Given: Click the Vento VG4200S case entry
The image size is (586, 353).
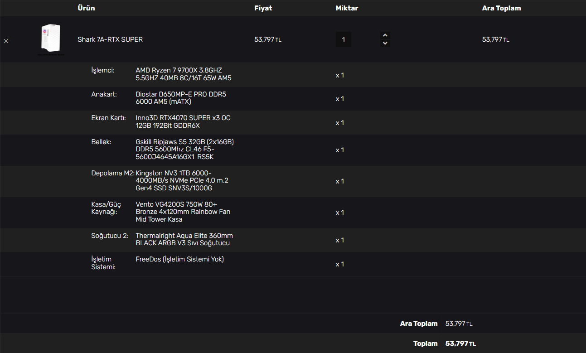Looking at the screenshot, I should pos(183,212).
